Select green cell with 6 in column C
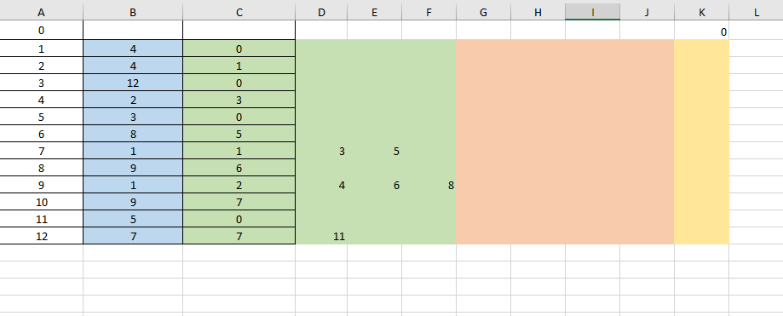 click(x=239, y=169)
